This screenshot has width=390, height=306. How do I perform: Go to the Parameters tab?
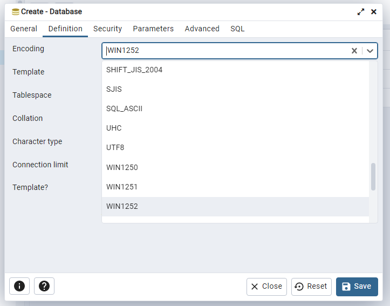(153, 29)
